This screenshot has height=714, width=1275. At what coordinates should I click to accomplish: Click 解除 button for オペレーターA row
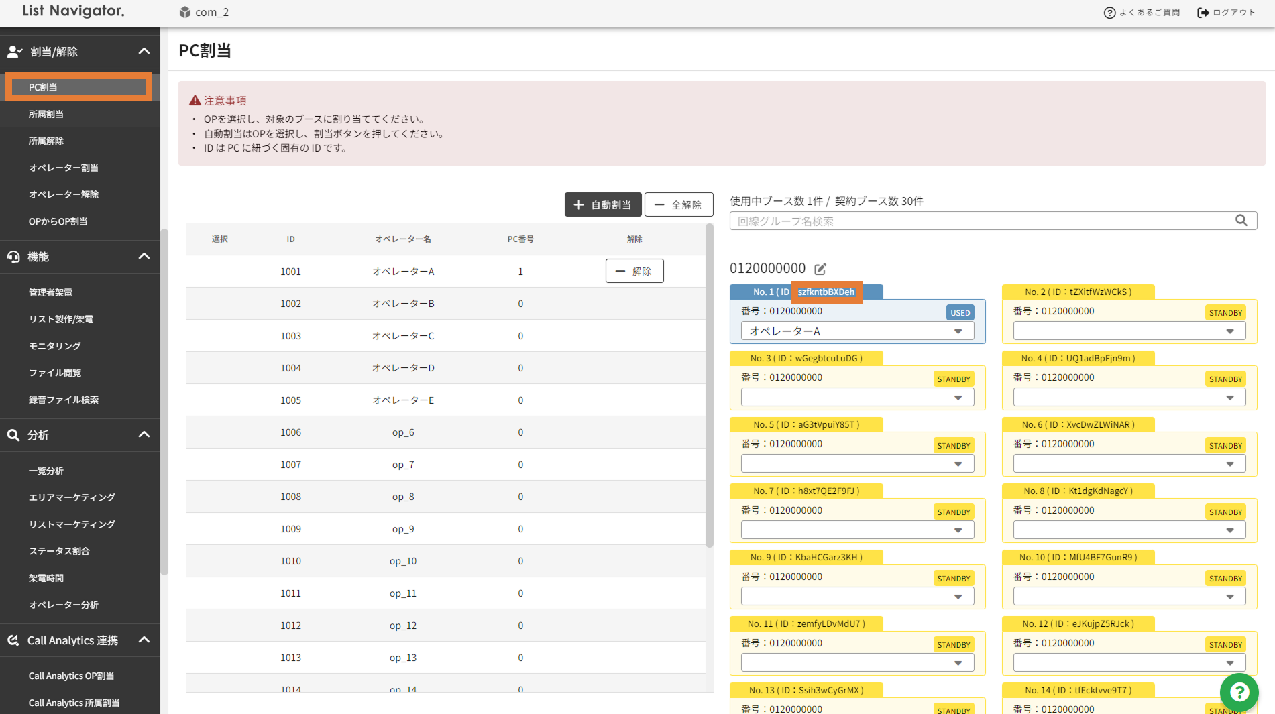tap(634, 272)
